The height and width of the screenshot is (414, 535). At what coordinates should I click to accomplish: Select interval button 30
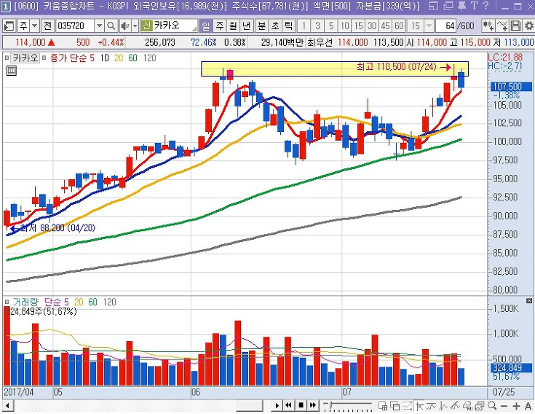tap(372, 26)
